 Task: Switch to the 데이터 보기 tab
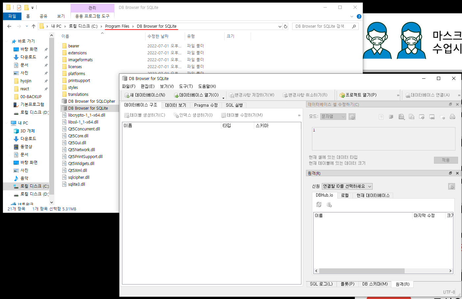(176, 105)
